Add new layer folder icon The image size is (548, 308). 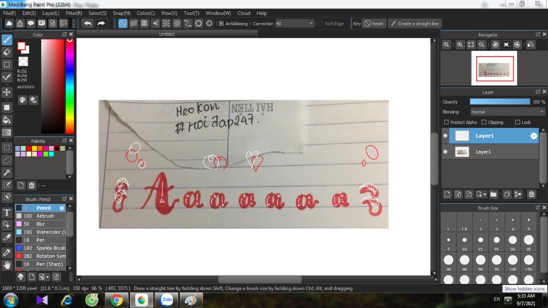(493, 194)
